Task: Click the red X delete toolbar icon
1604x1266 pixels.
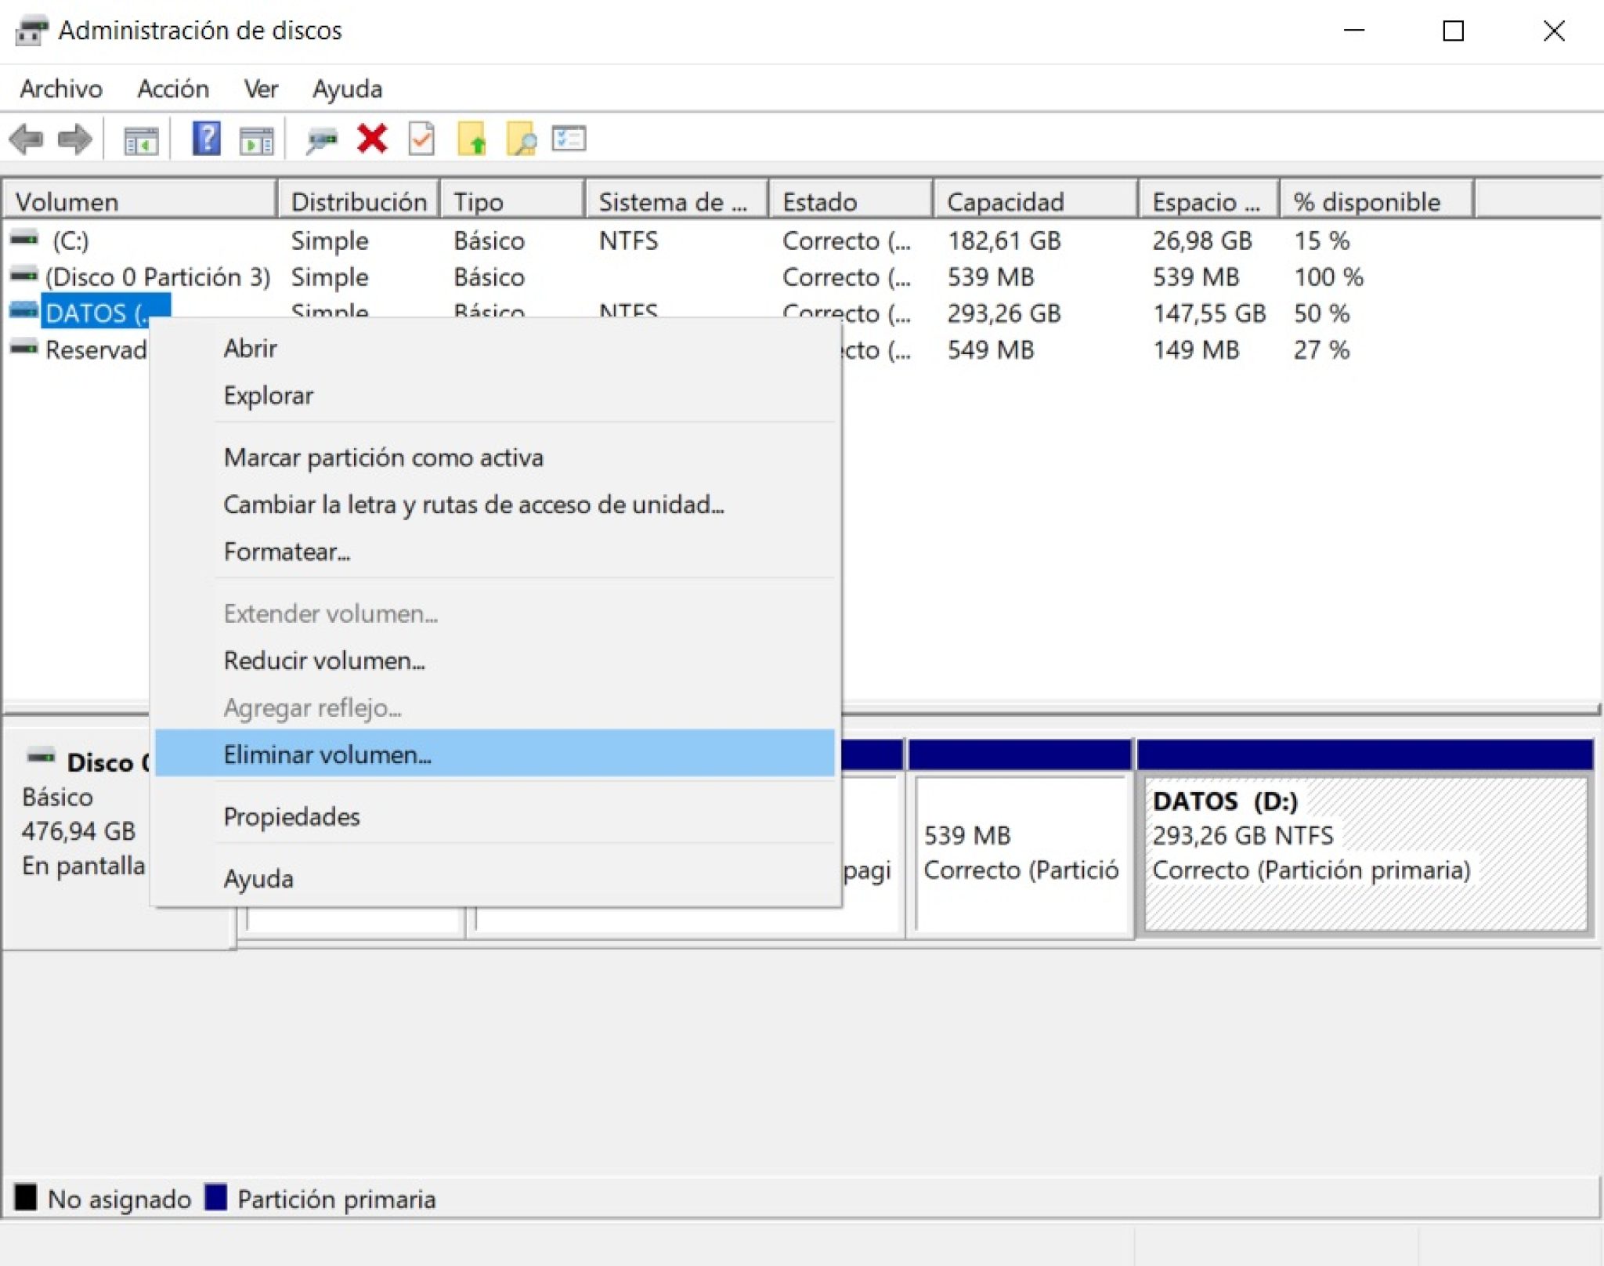Action: [372, 139]
